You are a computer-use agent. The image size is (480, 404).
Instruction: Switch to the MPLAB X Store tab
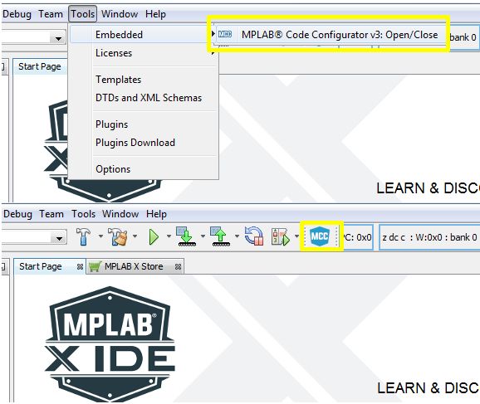pos(134,266)
